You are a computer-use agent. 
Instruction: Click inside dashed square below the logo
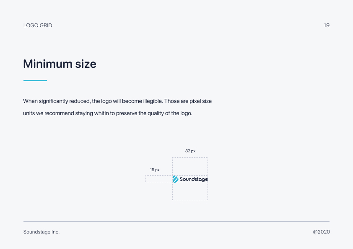point(190,192)
